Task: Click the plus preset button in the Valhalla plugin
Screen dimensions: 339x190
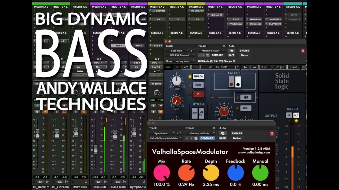Action: pyautogui.click(x=191, y=138)
